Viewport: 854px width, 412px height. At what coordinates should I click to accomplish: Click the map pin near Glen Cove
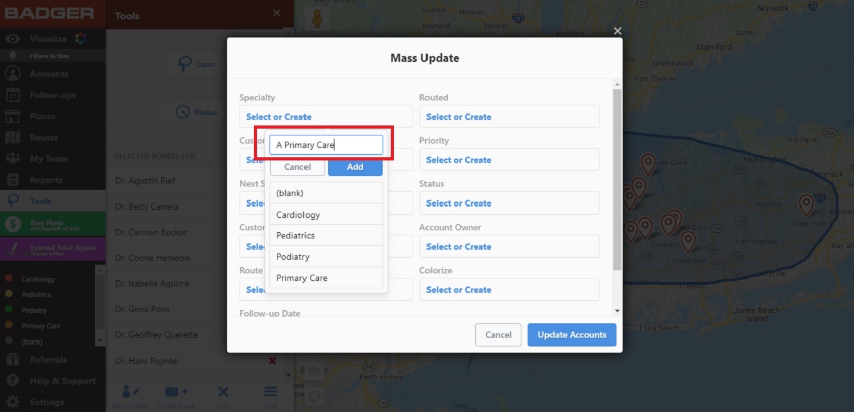tap(648, 164)
